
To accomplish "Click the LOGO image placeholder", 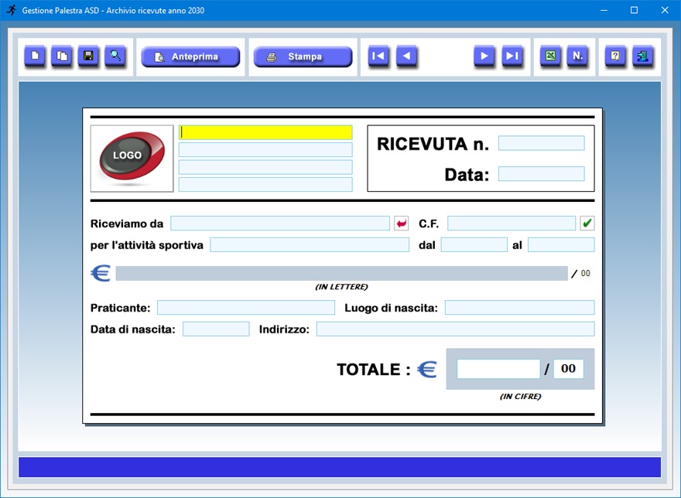I will (132, 159).
